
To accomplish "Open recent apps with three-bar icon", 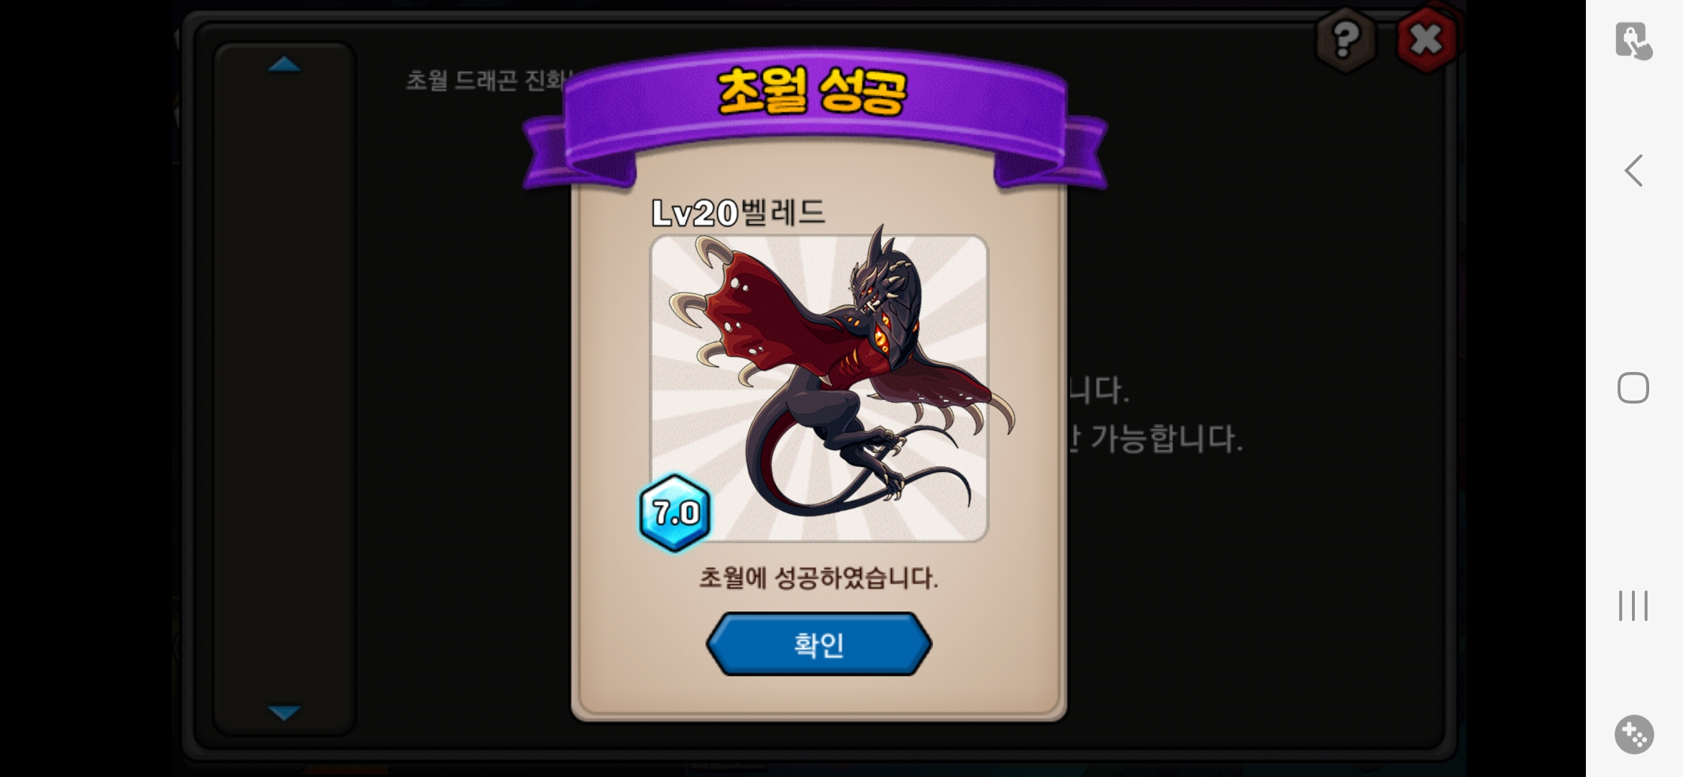I will point(1633,606).
